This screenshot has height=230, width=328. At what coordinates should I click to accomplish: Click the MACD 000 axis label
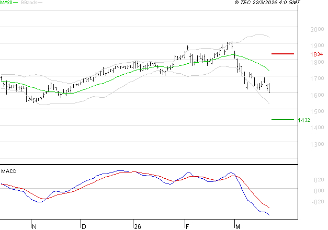319,191
